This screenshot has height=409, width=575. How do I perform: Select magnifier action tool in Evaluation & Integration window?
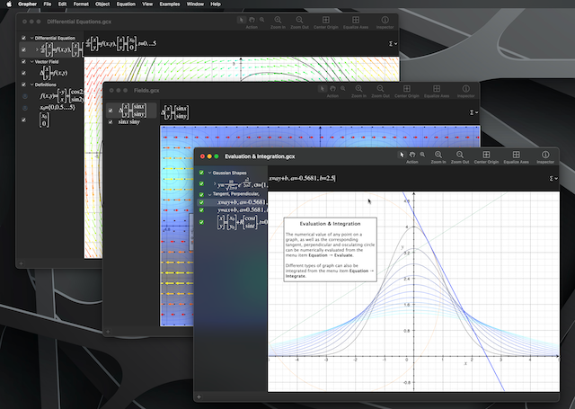coord(422,155)
